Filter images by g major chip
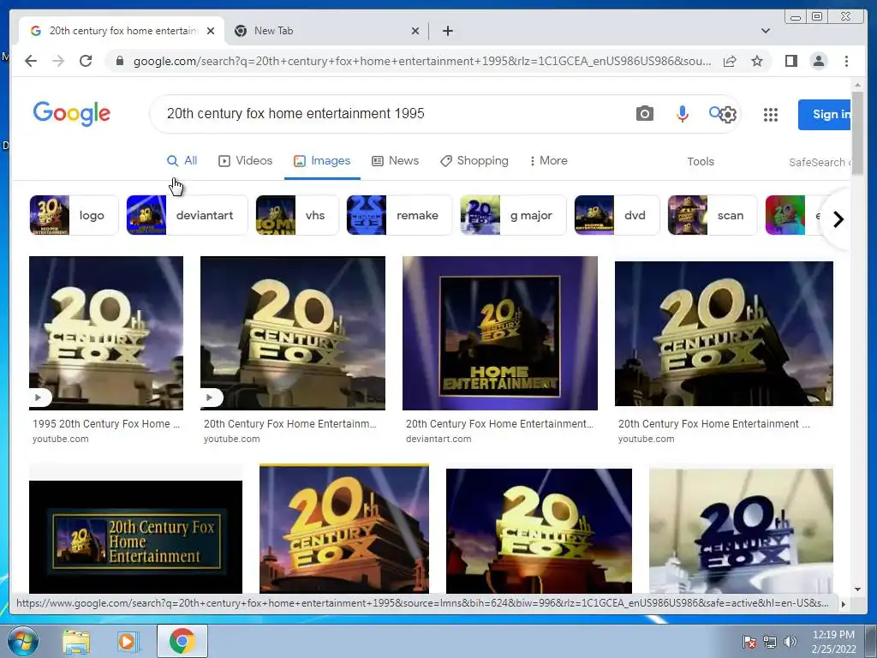The image size is (877, 658). click(514, 215)
